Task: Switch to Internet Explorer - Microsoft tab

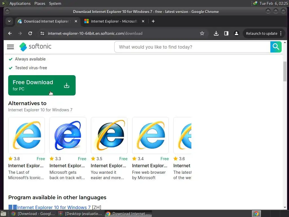Action: click(x=114, y=21)
